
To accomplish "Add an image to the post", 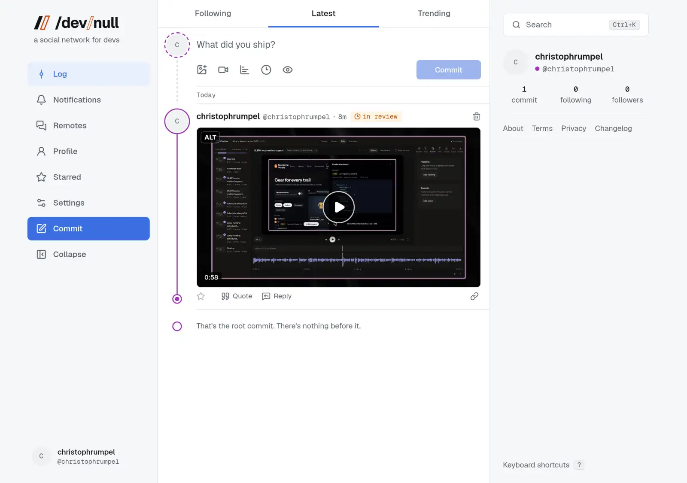I will point(202,70).
